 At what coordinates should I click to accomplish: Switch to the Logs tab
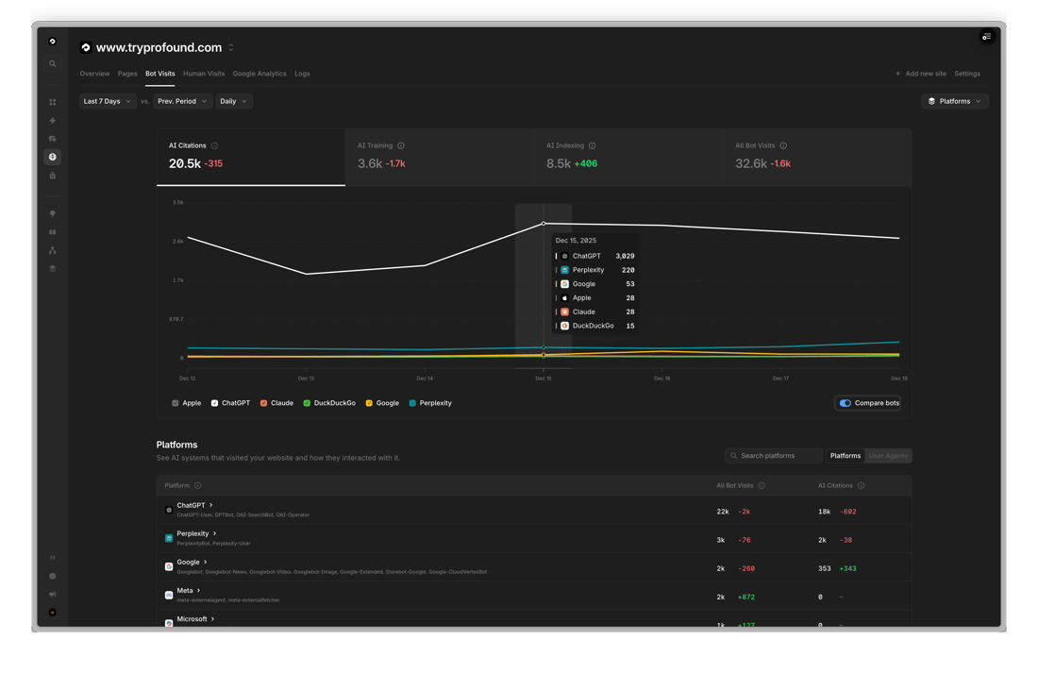click(x=302, y=74)
